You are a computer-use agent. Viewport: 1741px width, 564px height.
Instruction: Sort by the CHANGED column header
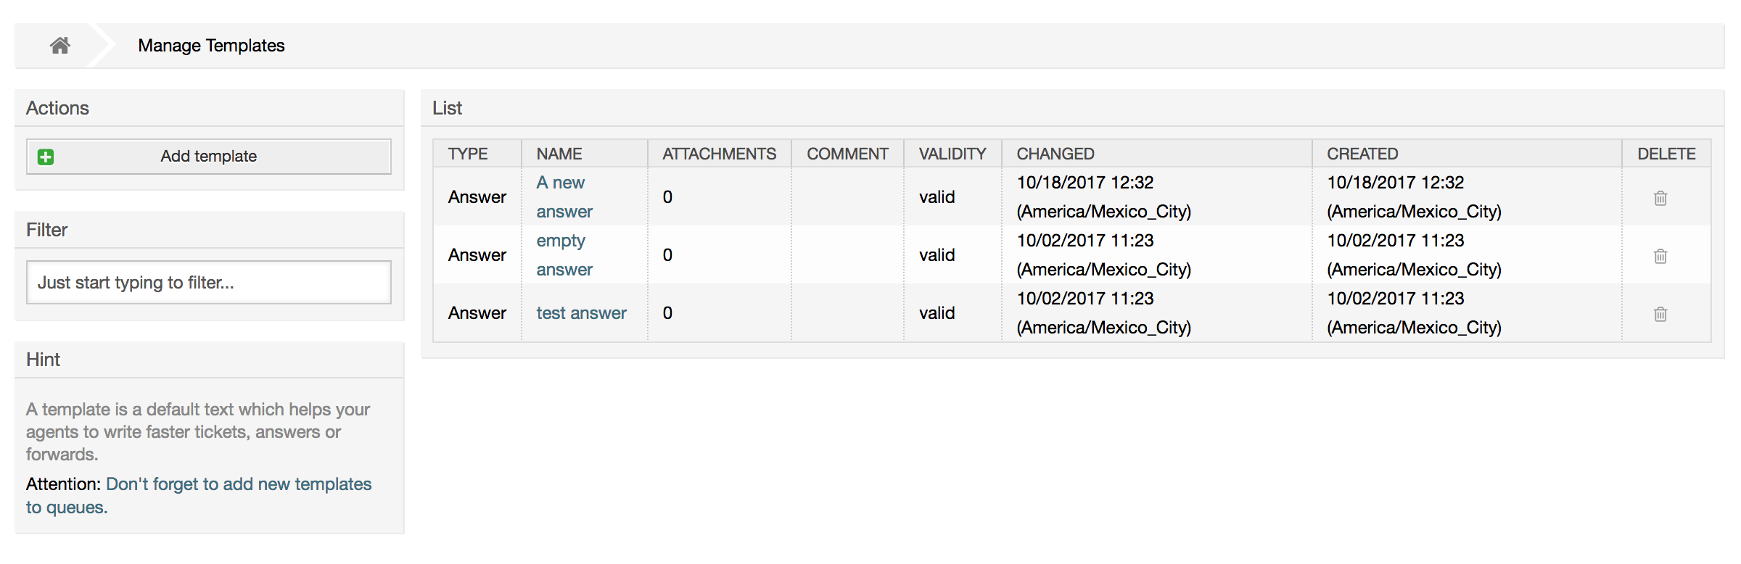point(1055,154)
